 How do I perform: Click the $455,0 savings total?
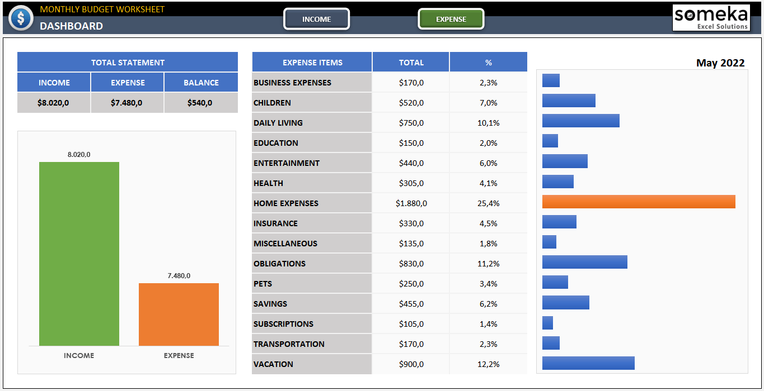[x=411, y=304]
